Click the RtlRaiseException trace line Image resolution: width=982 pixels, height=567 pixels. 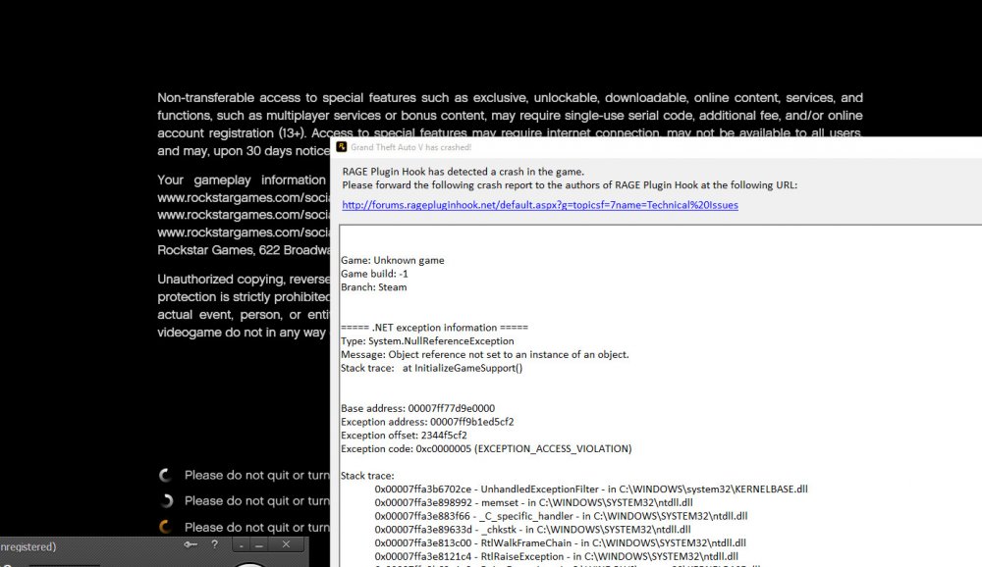(557, 556)
